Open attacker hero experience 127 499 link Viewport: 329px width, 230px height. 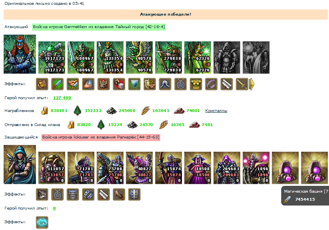(x=62, y=98)
